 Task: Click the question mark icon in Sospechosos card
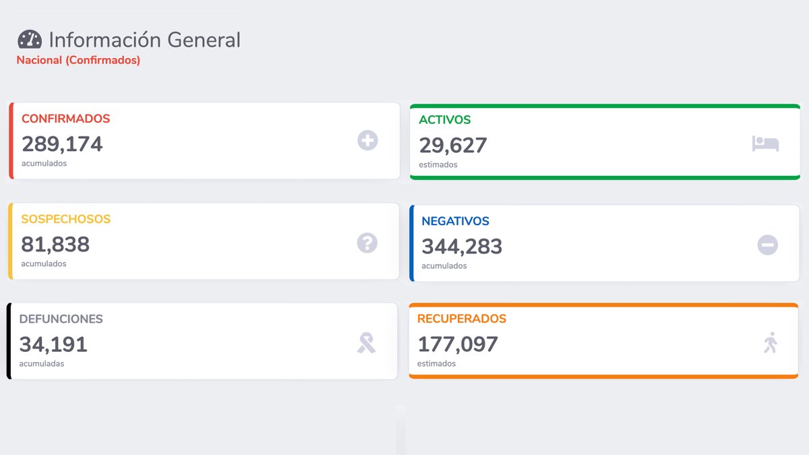point(367,243)
